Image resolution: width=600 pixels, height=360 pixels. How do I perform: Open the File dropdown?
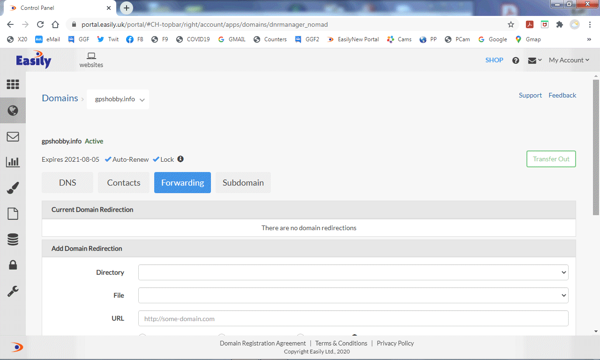point(353,295)
